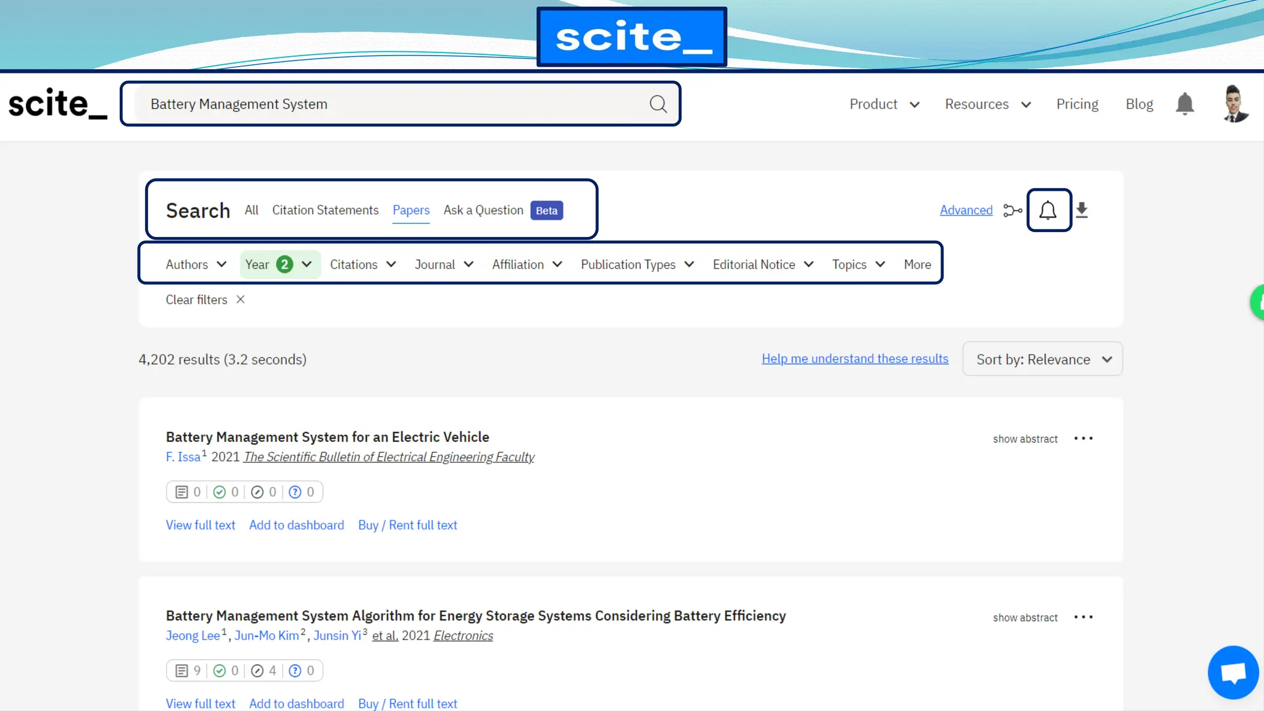Screen dimensions: 1264x711
Task: Open notifications bell in top navbar
Action: [1184, 104]
